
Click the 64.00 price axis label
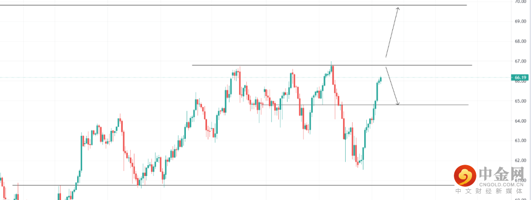coord(522,121)
